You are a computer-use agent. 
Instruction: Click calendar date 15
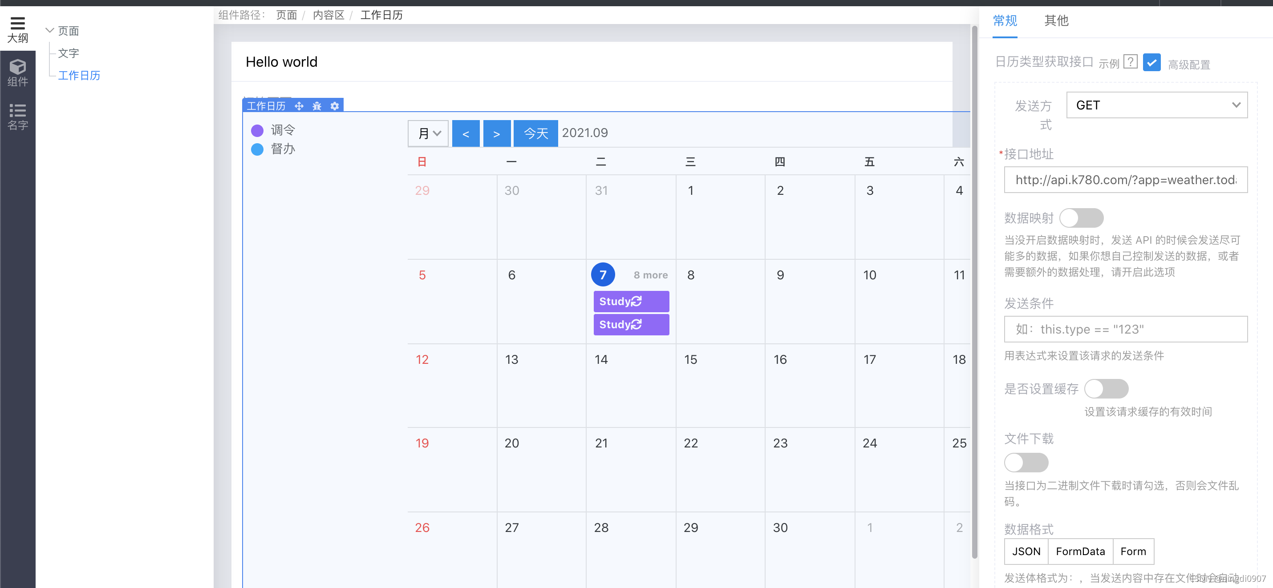click(x=690, y=359)
